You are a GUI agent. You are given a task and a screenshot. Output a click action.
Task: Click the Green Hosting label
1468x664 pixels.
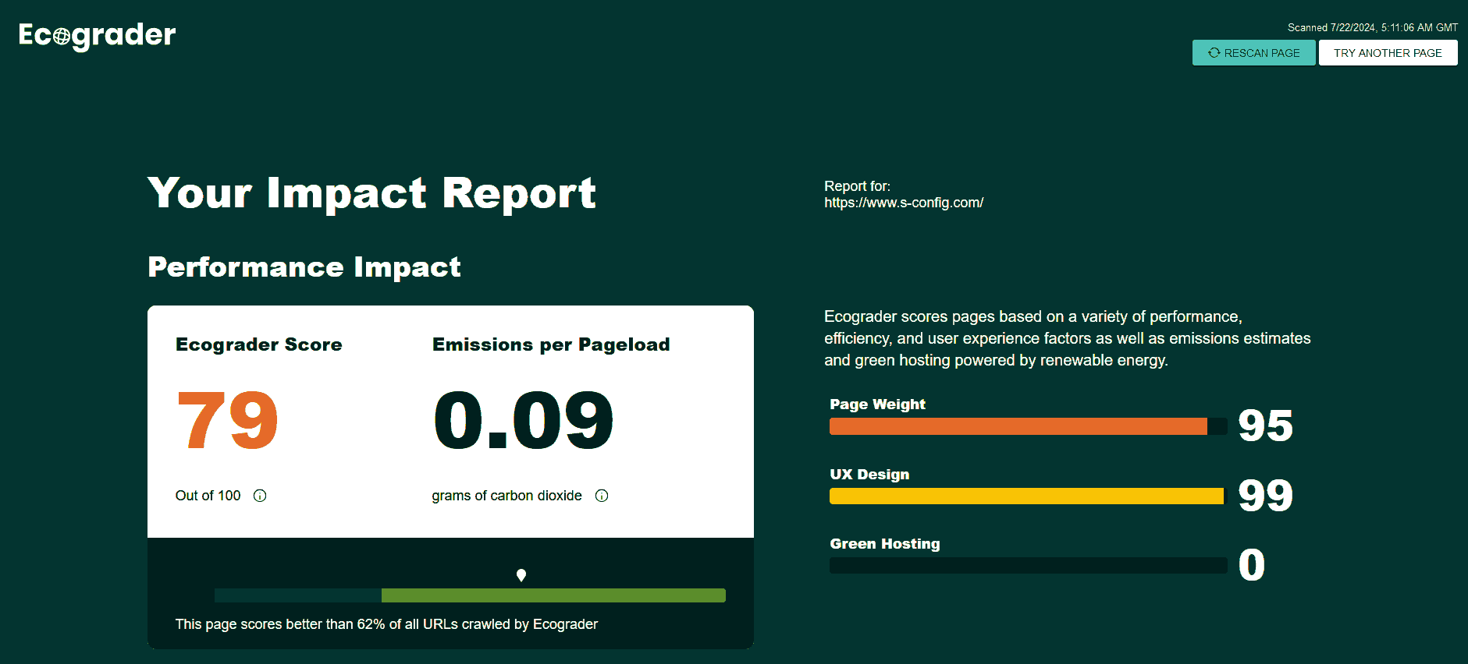pos(885,544)
